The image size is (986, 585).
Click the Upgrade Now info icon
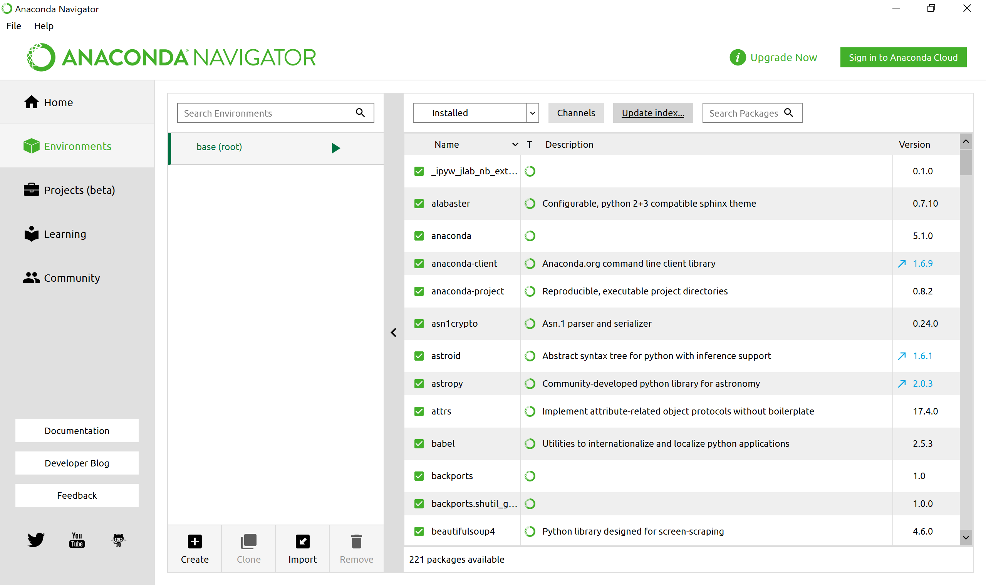738,58
